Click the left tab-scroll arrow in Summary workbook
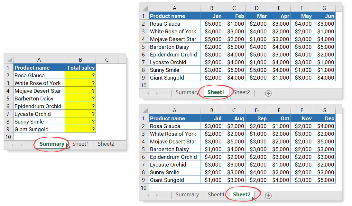Viewport: 352px width, 206px height. tap(12, 144)
